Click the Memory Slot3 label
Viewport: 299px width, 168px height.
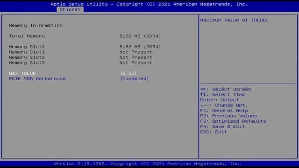[27, 63]
